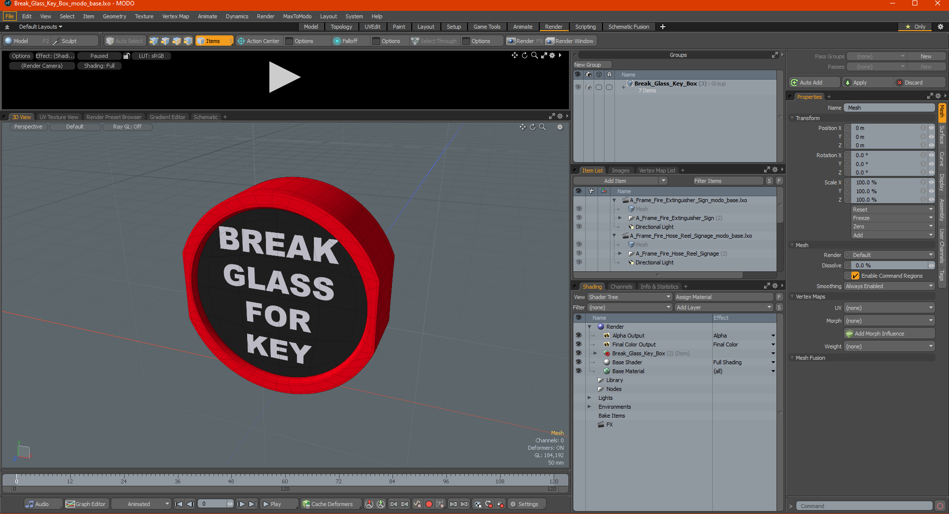Open the Add Item dropdown
Image resolution: width=949 pixels, height=514 pixels.
621,181
